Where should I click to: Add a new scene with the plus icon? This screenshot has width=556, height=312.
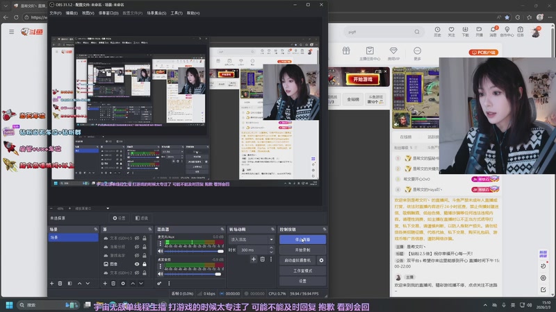pos(51,284)
